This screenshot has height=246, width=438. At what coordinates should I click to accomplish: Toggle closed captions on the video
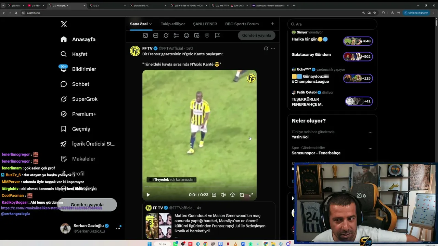coord(214,195)
